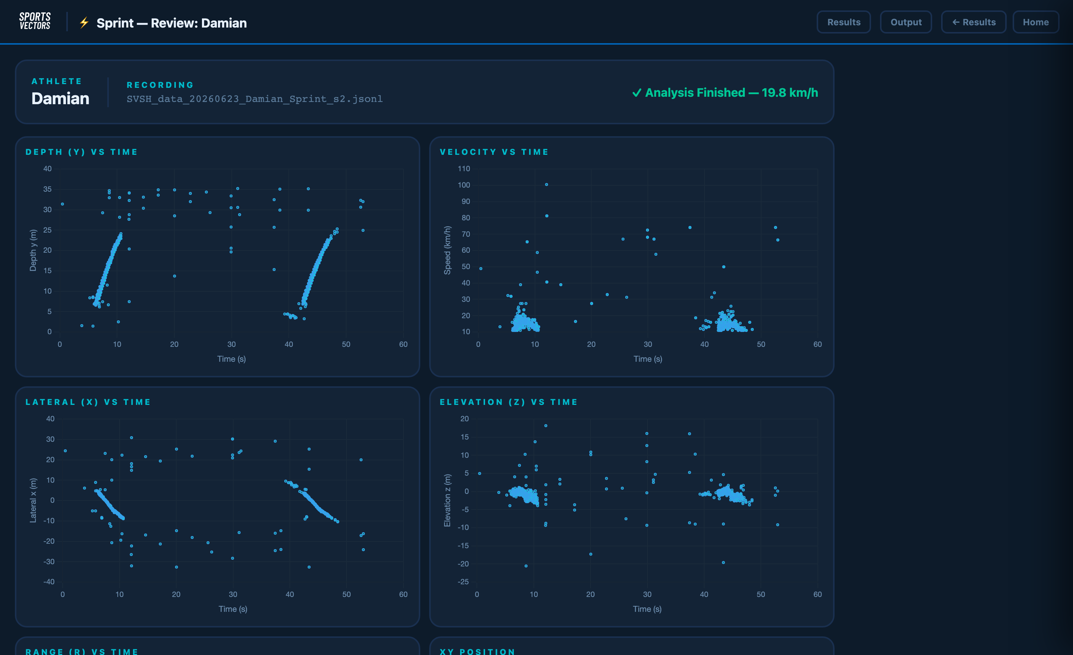The height and width of the screenshot is (655, 1073).
Task: Click the athlete name Damian
Action: click(x=60, y=99)
